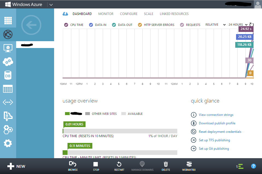Click the 118.26 KB chart value label
The width and height of the screenshot is (262, 174).
(x=244, y=45)
